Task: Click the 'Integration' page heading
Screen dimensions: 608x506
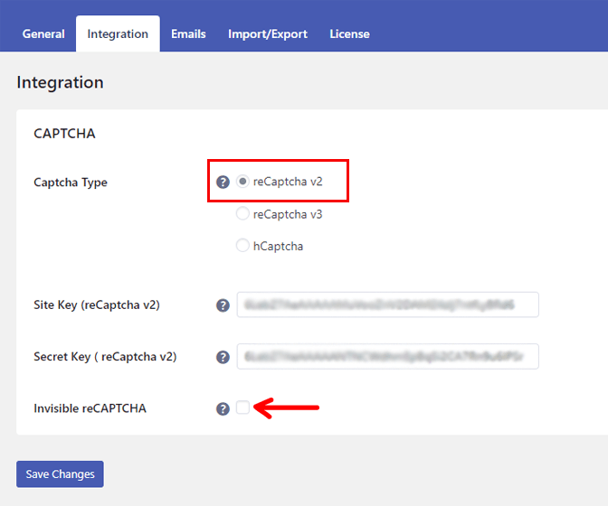Action: pos(60,82)
